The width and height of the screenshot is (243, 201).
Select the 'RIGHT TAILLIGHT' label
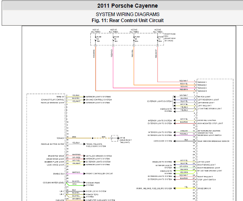coord(205,176)
